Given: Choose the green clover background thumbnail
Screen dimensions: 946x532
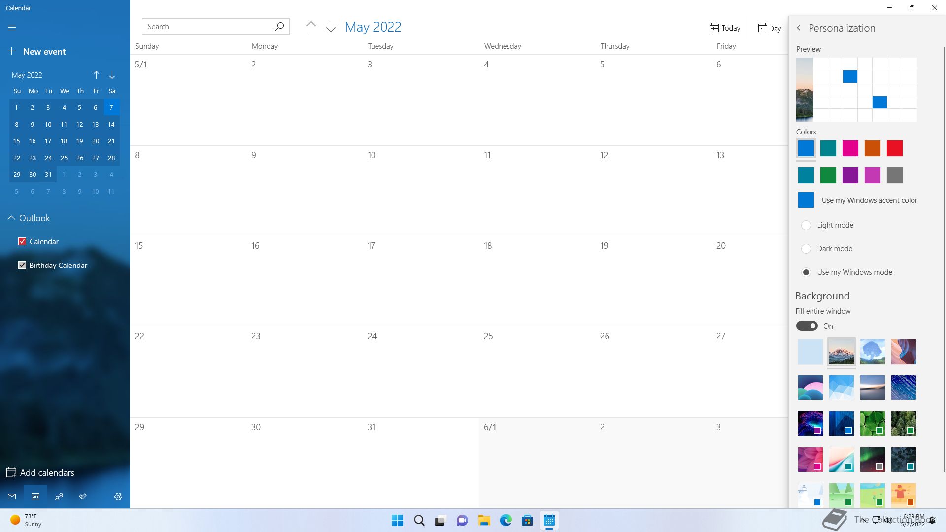Looking at the screenshot, I should coord(873,424).
